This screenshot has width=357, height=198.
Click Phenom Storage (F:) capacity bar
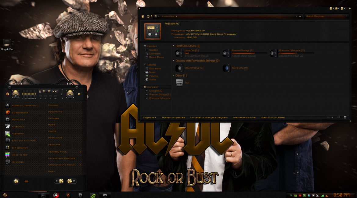(250, 53)
